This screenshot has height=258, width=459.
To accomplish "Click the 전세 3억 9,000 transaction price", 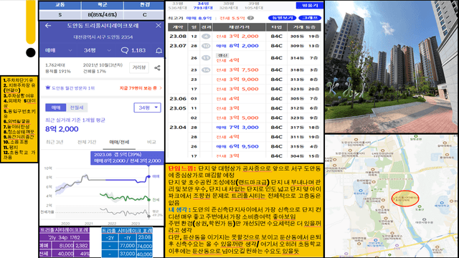I will tap(237, 80).
